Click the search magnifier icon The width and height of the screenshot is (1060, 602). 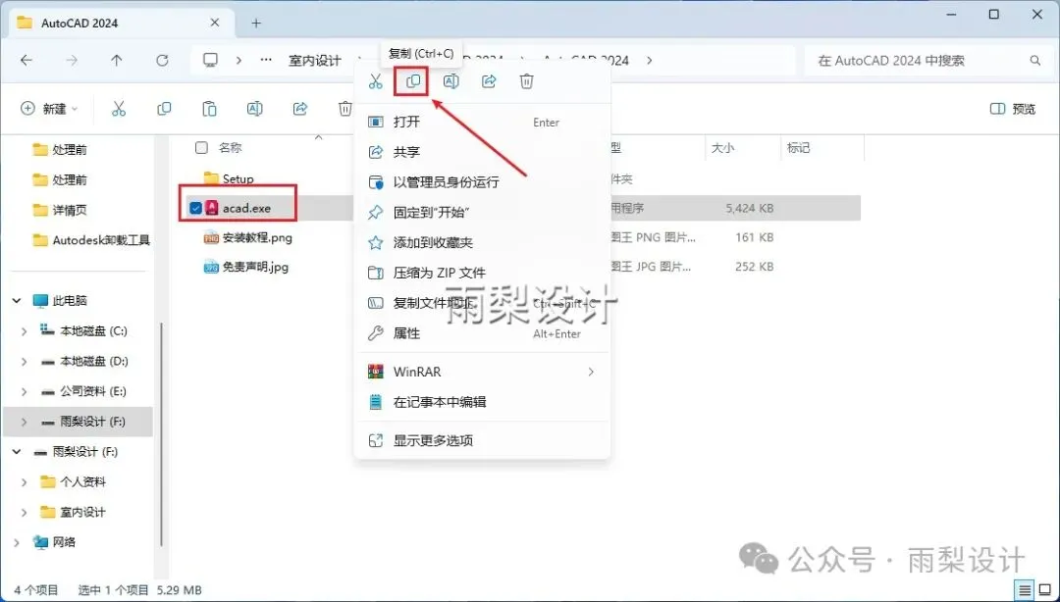click(1035, 60)
